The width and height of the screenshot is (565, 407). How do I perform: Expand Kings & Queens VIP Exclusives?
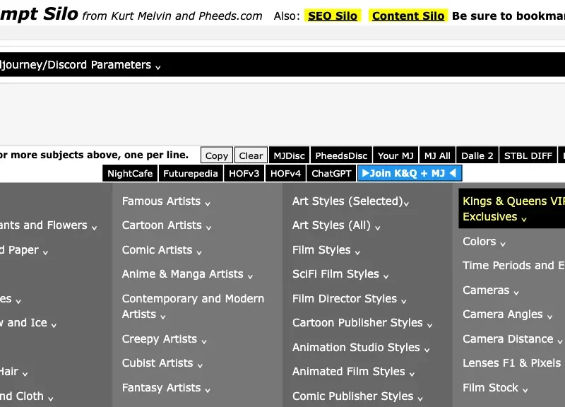coord(512,209)
